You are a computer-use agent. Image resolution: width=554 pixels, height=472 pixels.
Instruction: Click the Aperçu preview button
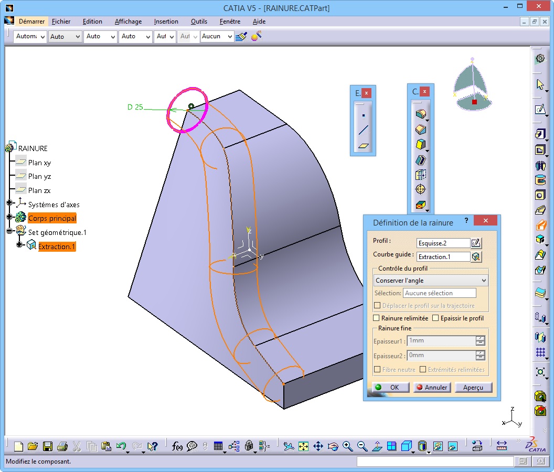[473, 387]
